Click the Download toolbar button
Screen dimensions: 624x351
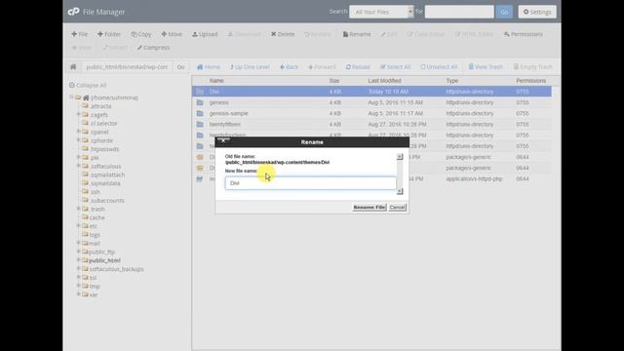click(244, 34)
